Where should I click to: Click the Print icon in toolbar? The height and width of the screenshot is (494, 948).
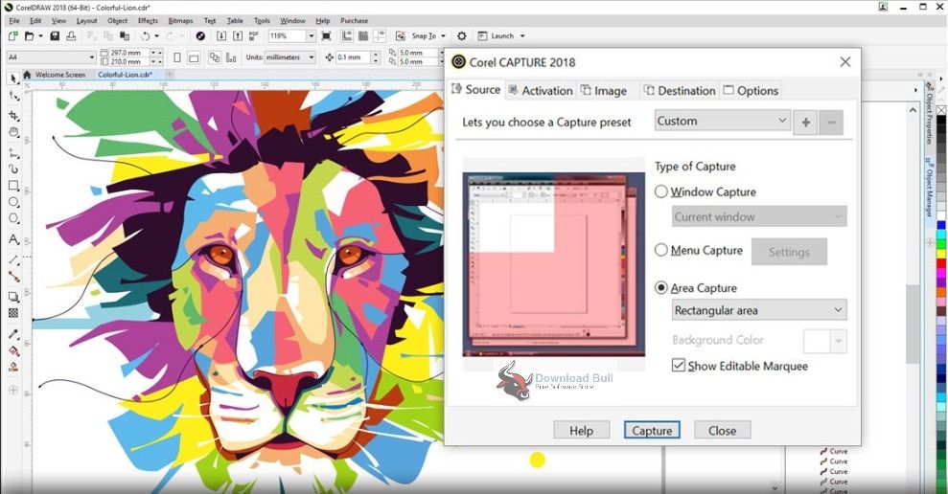tap(71, 36)
